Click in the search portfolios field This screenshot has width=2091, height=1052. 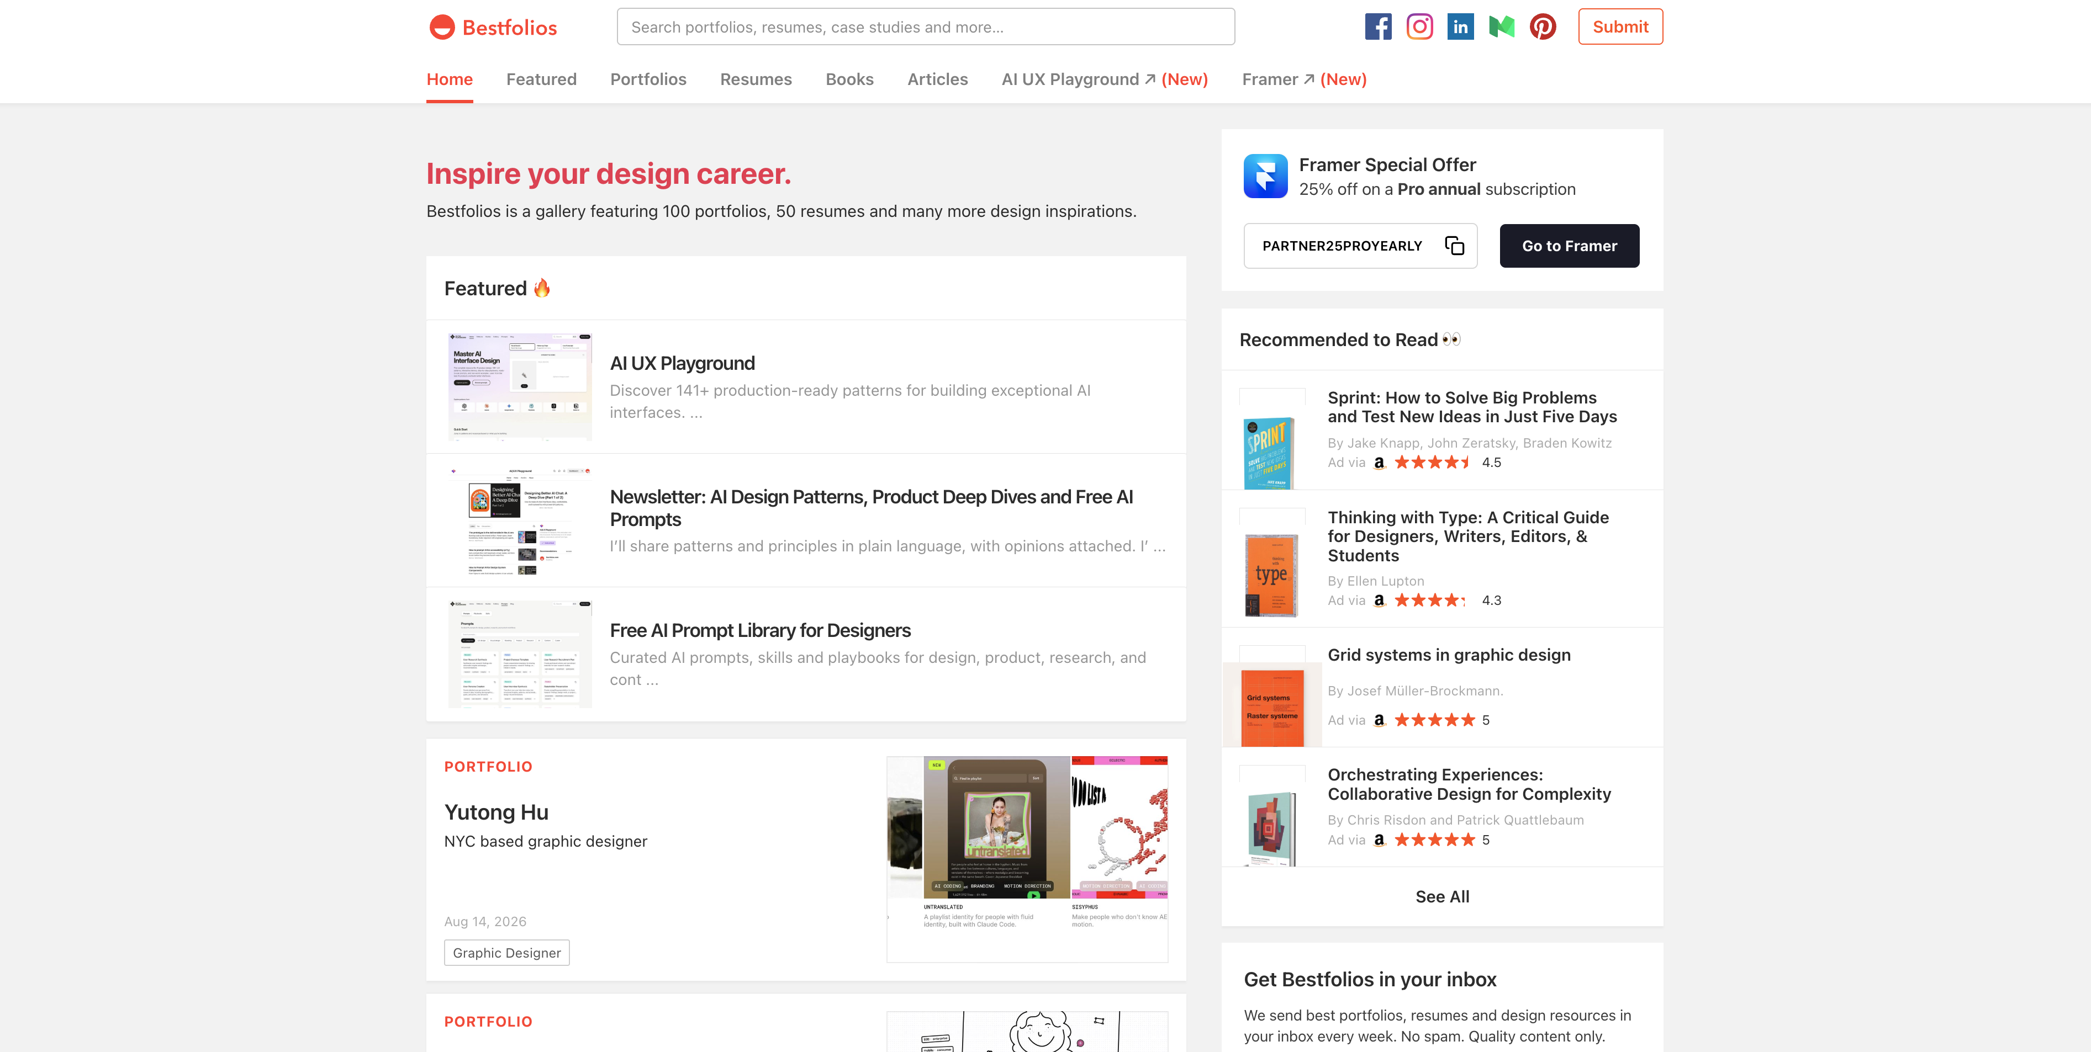click(925, 26)
